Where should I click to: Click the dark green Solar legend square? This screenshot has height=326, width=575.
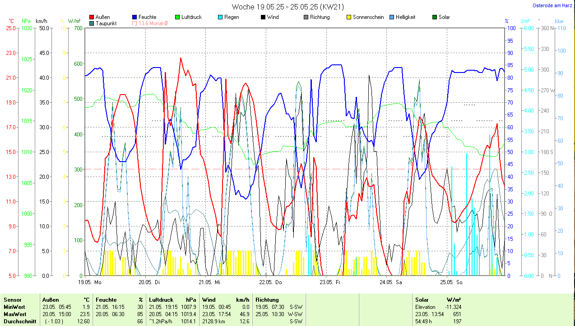434,17
